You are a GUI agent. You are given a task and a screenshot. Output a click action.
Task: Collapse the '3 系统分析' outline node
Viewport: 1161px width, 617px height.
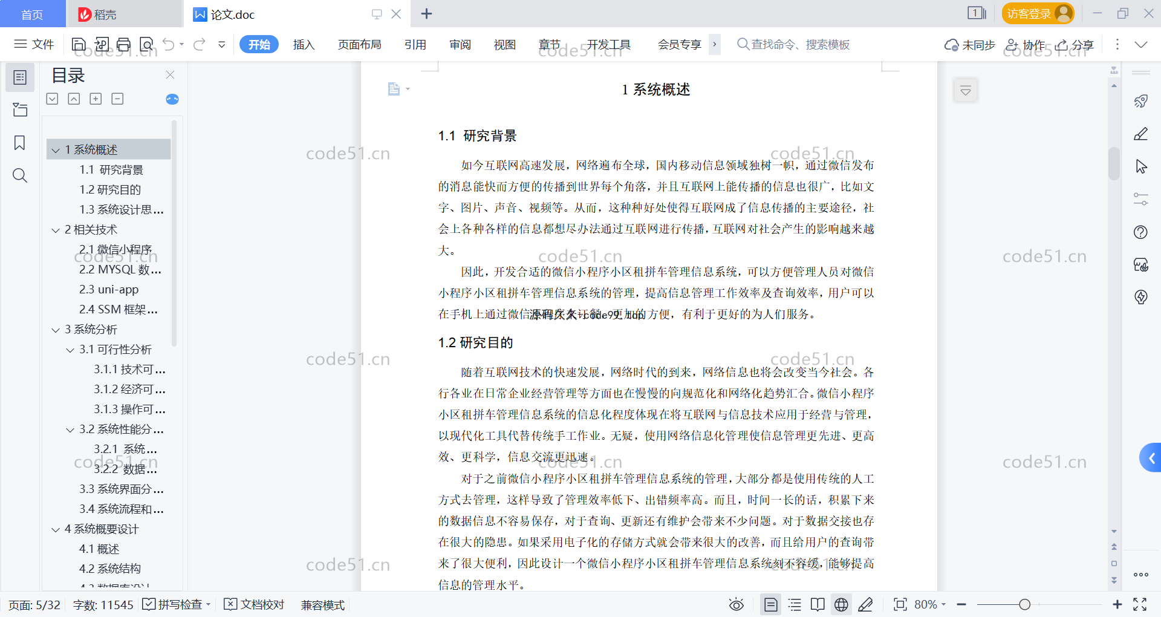(x=56, y=330)
